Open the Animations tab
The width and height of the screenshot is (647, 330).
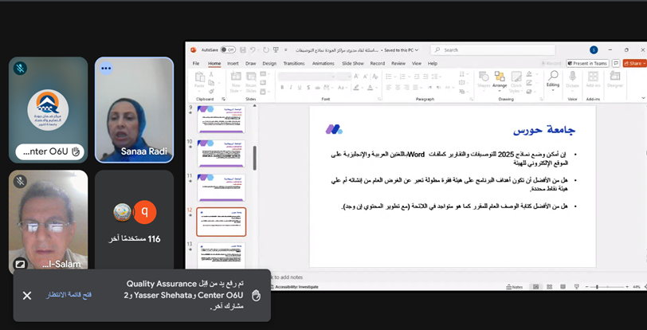click(x=323, y=64)
